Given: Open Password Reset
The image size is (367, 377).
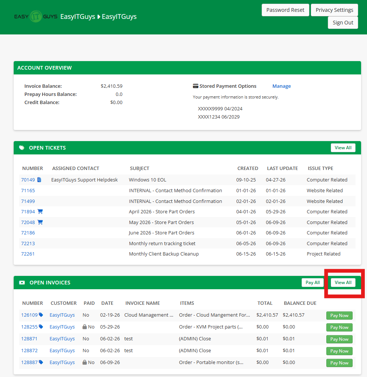Looking at the screenshot, I should coord(285,10).
